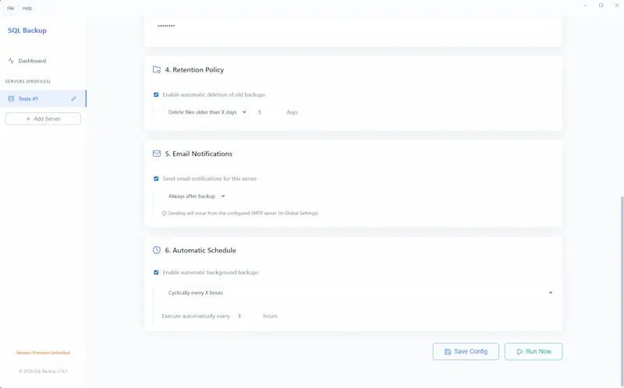624x388 pixels.
Task: Toggle automatic deletion of old backups
Action: coord(156,94)
